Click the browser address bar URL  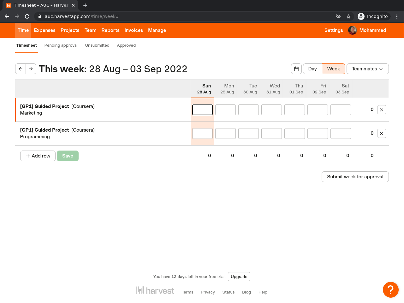click(x=82, y=16)
